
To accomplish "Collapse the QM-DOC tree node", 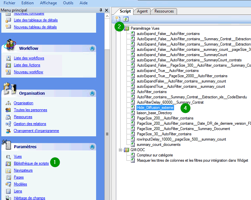I will pos(121,150).
